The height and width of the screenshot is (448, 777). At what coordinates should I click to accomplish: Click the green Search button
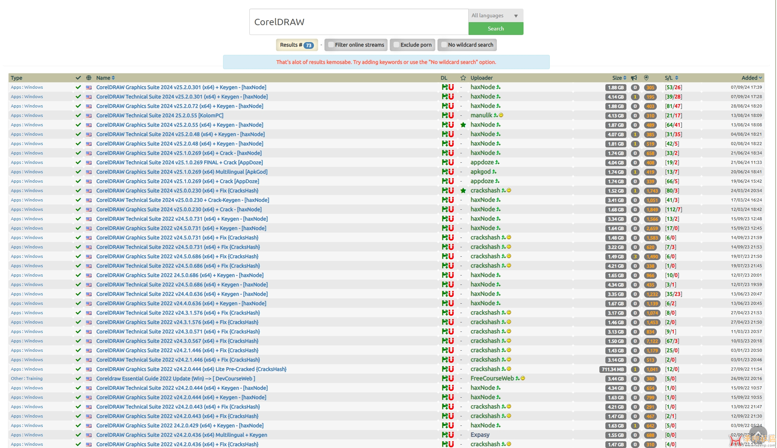coord(496,29)
